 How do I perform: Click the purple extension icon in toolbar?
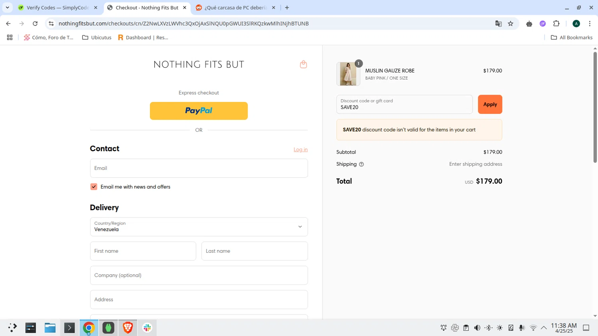pyautogui.click(x=543, y=23)
